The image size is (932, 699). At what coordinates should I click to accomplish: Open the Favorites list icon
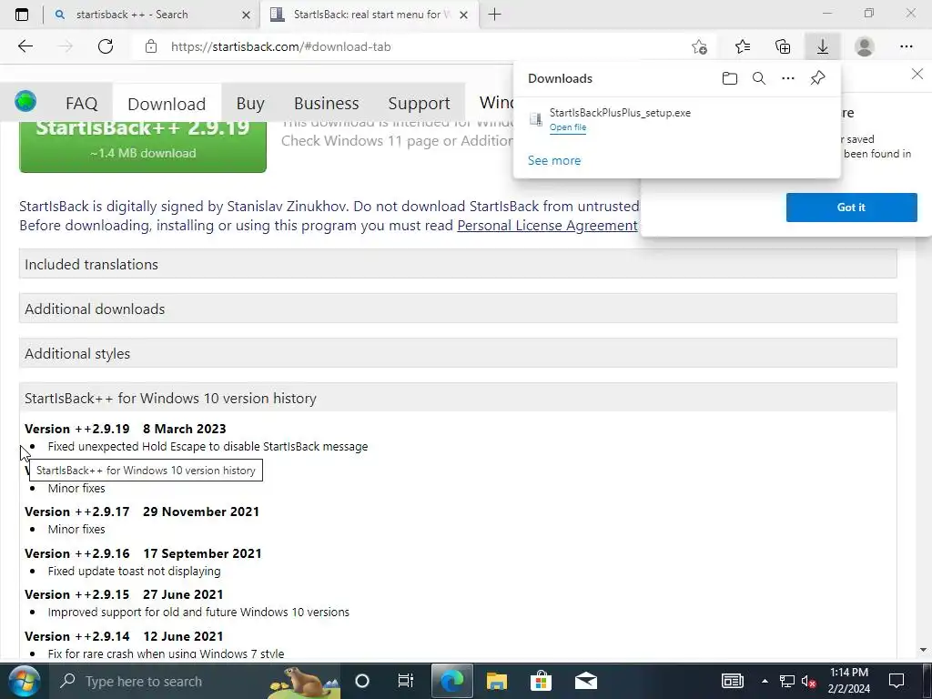pyautogui.click(x=743, y=46)
